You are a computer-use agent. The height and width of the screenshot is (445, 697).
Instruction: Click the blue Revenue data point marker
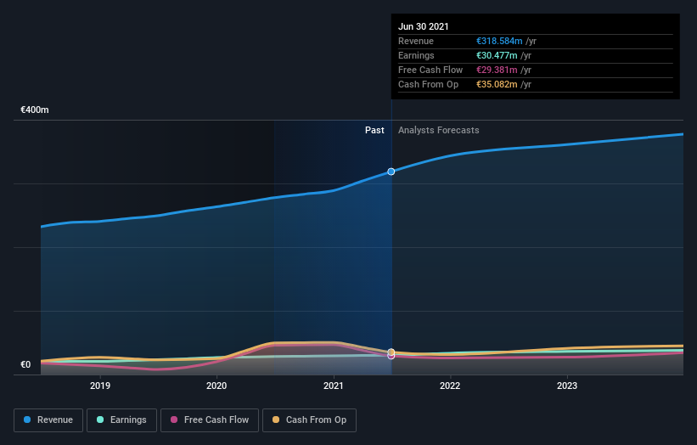point(391,172)
